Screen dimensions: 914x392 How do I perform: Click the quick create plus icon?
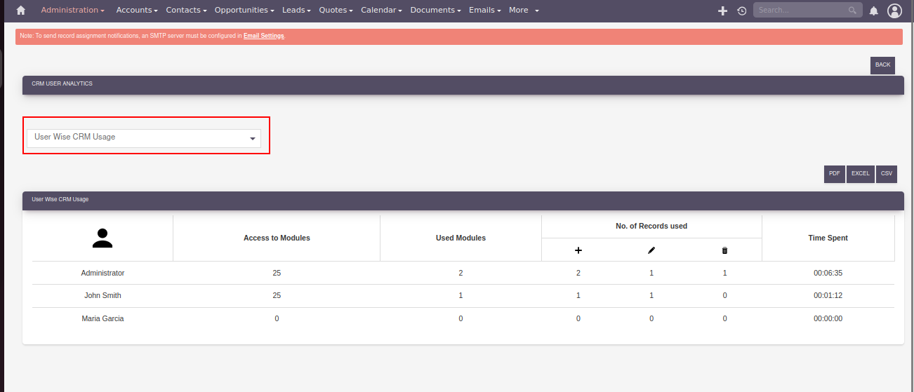coord(722,11)
